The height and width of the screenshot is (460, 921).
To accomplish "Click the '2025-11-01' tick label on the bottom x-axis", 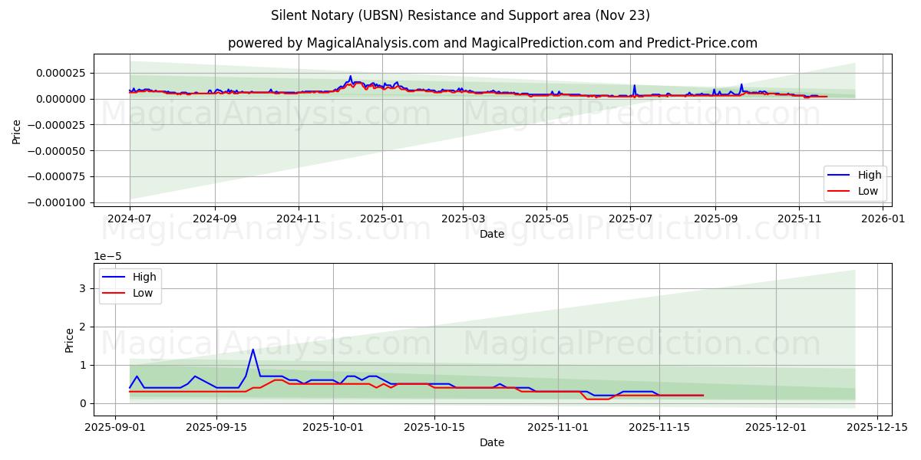I will (x=558, y=428).
